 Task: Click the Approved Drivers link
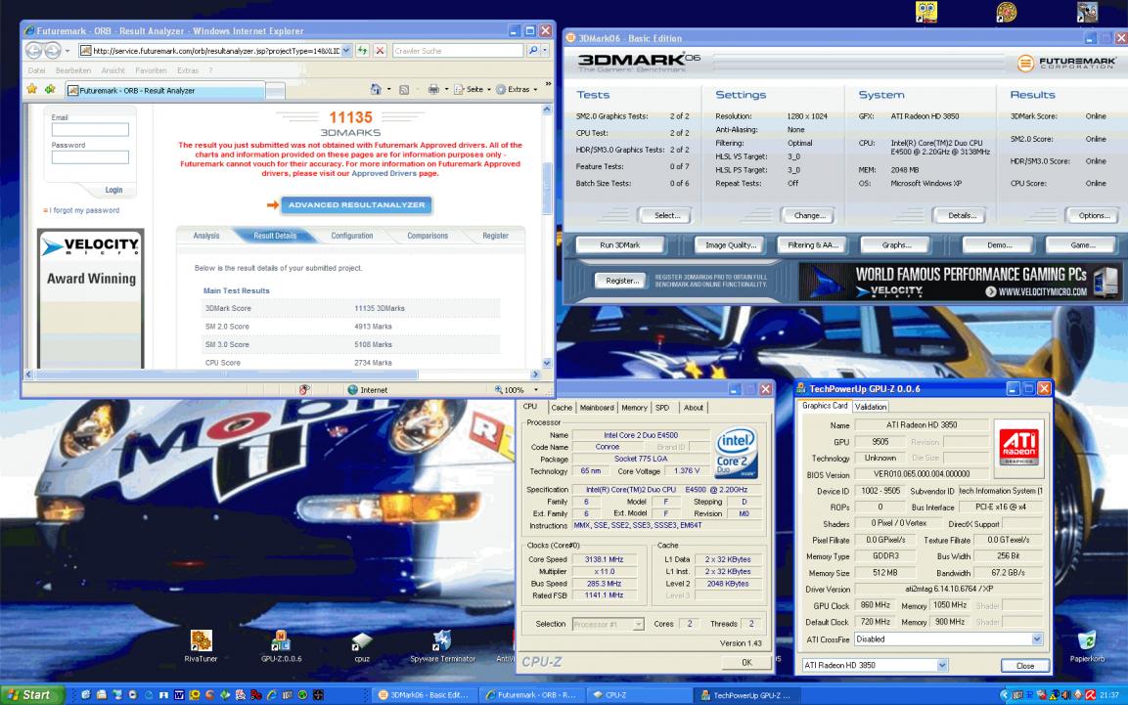click(x=384, y=173)
